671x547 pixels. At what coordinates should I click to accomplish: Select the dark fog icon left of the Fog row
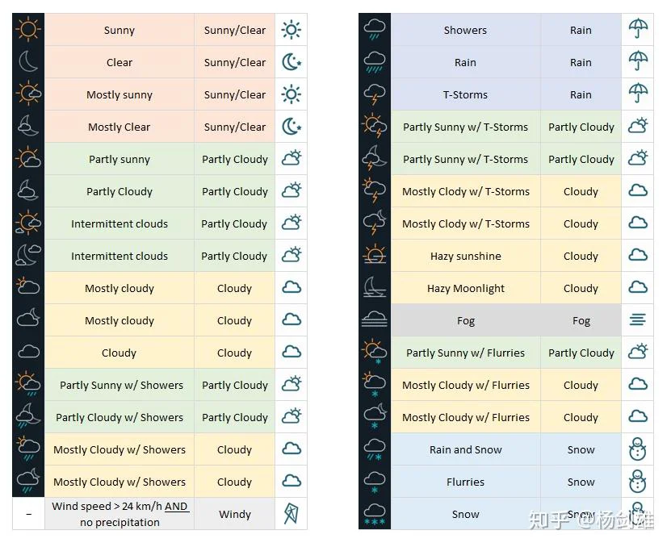375,319
